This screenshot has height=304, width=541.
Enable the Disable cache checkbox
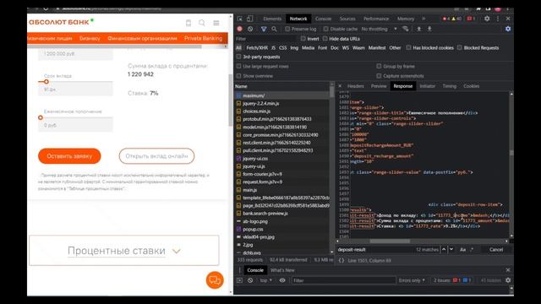325,29
